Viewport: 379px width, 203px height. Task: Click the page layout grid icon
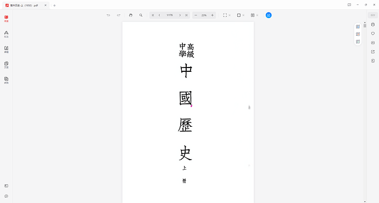[253, 15]
